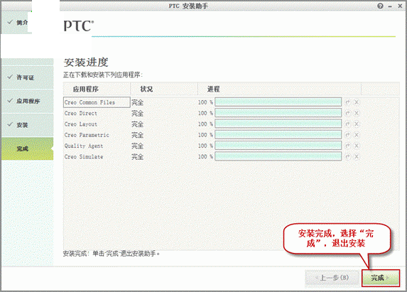Select the Creo Parametric row name
The height and width of the screenshot is (292, 407).
coord(87,135)
